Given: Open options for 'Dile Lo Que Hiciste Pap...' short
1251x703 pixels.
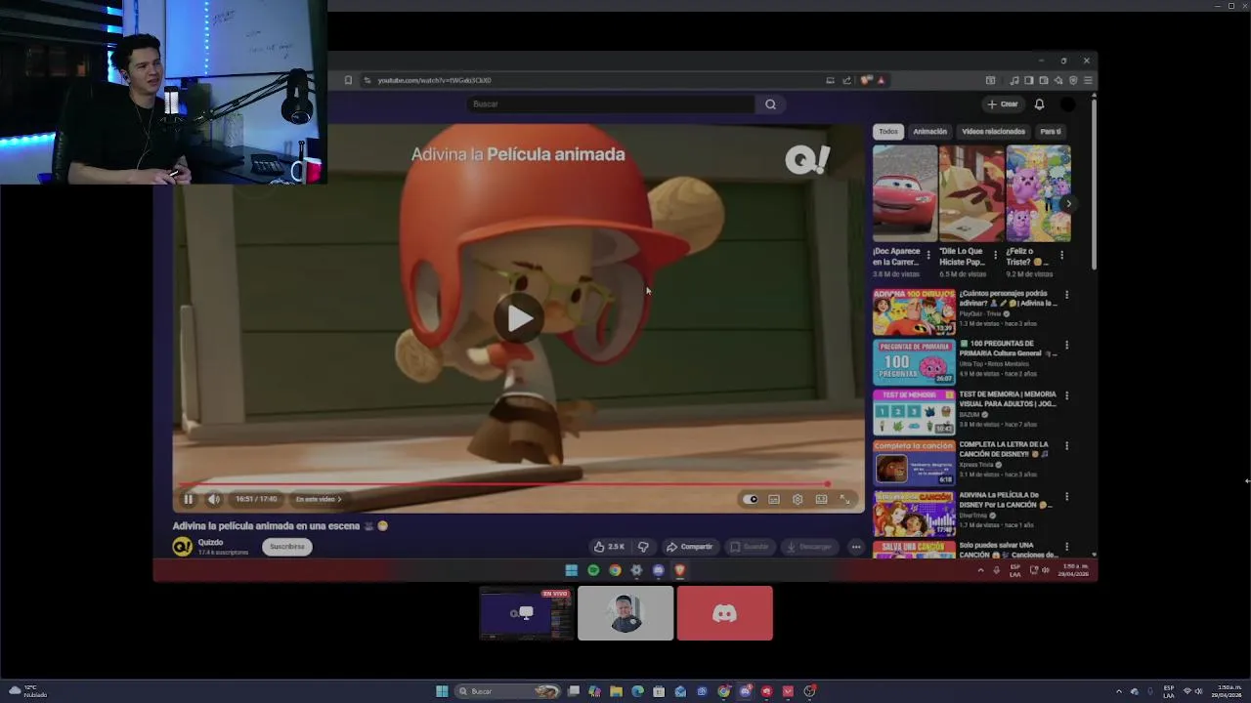Looking at the screenshot, I should point(995,255).
